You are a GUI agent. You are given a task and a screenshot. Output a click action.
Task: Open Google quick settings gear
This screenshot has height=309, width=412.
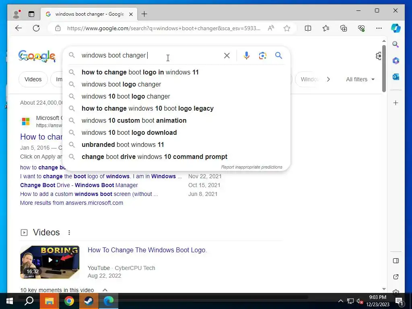click(379, 56)
